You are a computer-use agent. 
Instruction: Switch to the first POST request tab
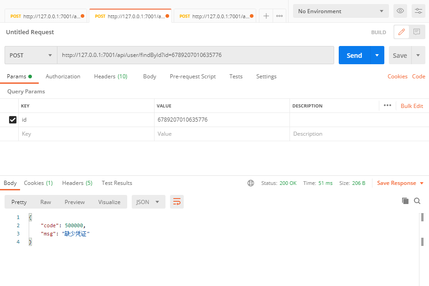coord(46,16)
